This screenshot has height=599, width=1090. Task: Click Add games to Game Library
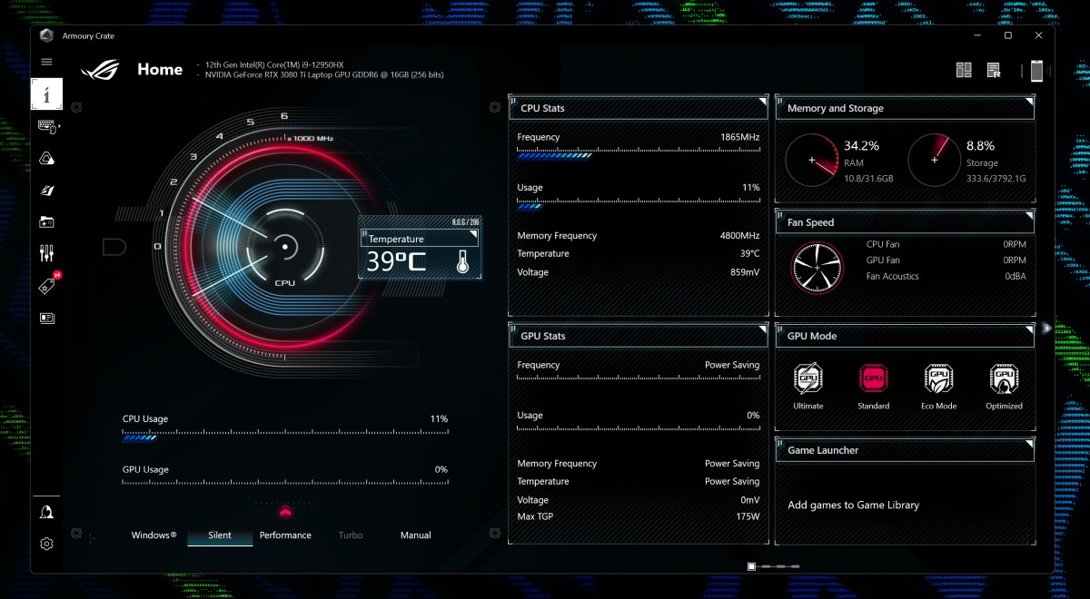click(853, 506)
